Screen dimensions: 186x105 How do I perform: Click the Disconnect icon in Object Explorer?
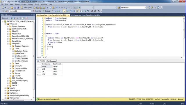click(x=14, y=18)
